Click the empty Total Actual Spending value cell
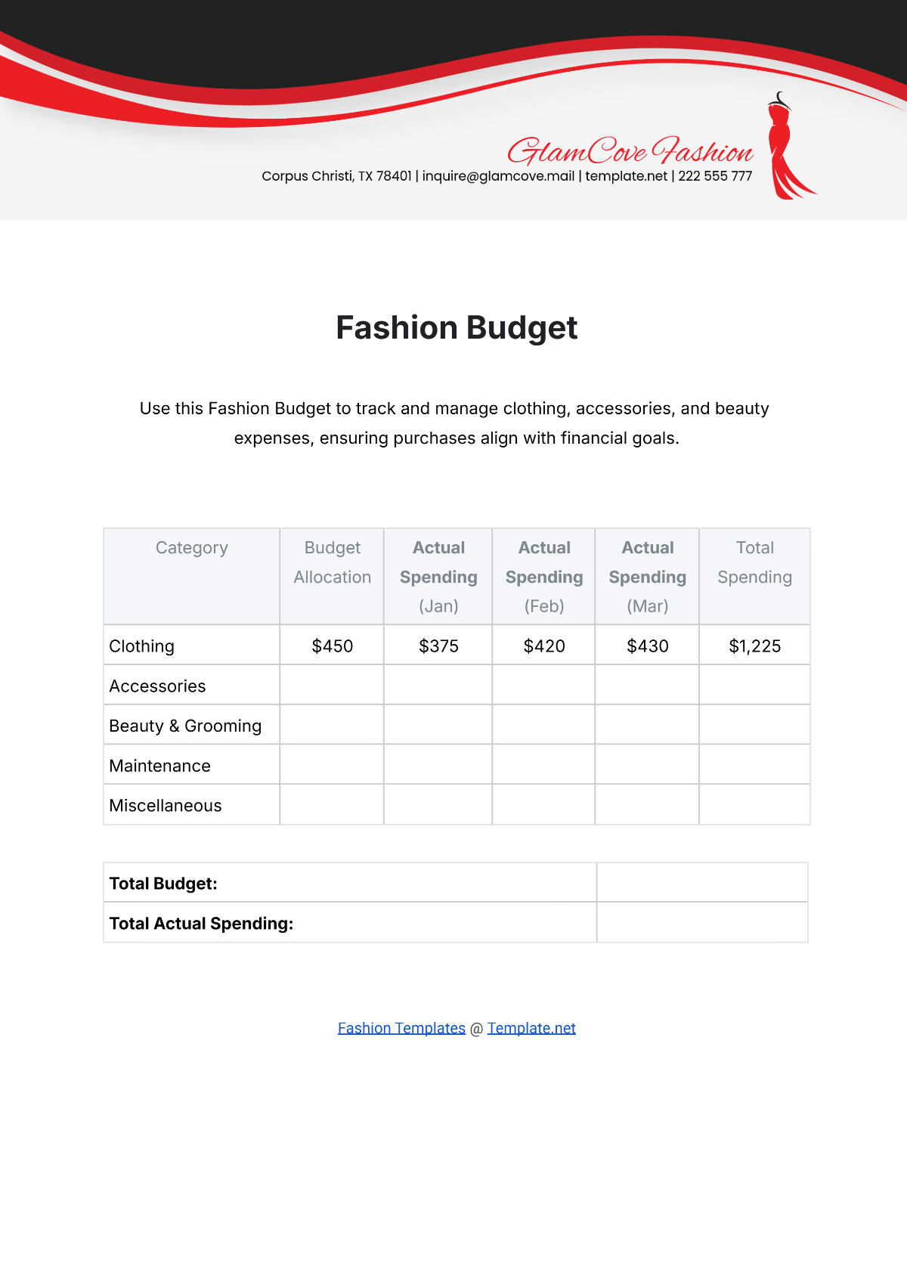The image size is (907, 1282). click(x=702, y=923)
